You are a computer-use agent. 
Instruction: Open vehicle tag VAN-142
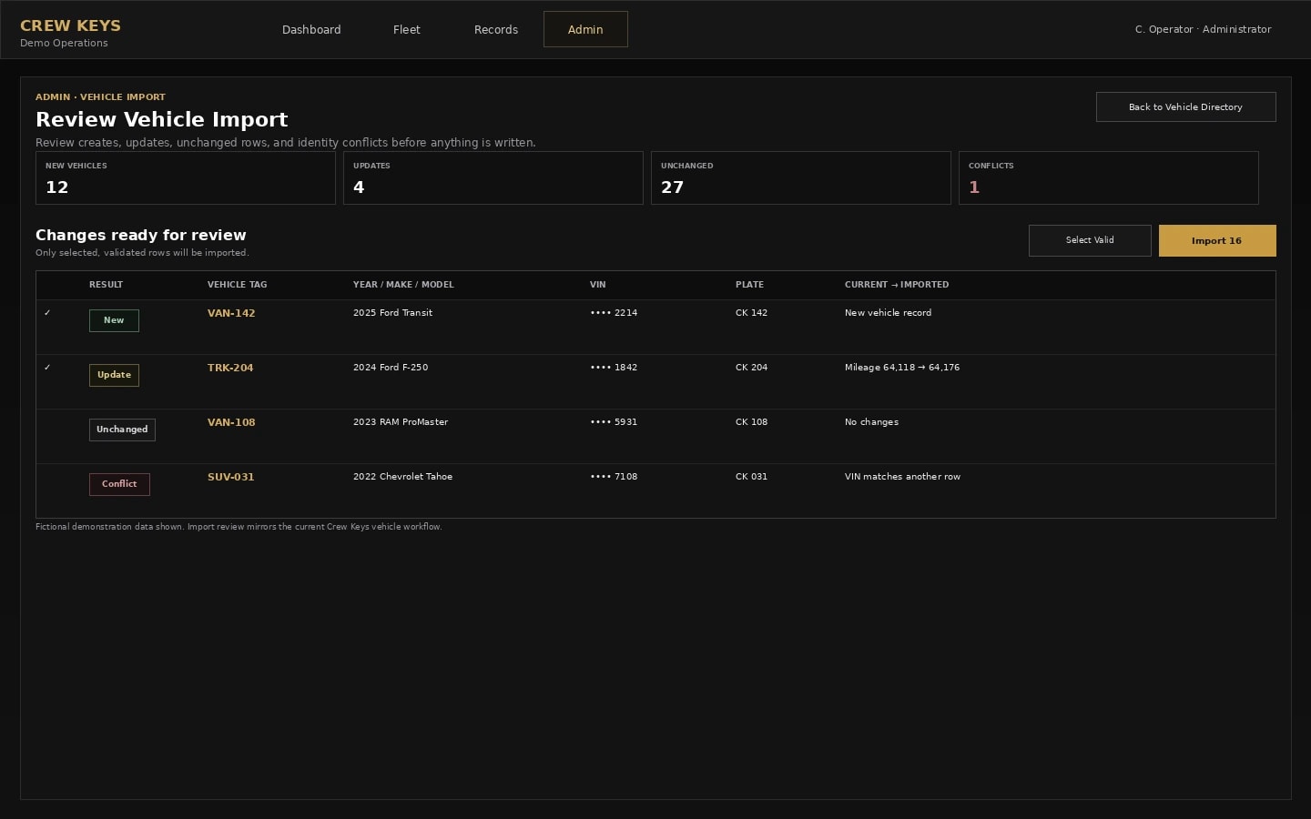click(231, 313)
